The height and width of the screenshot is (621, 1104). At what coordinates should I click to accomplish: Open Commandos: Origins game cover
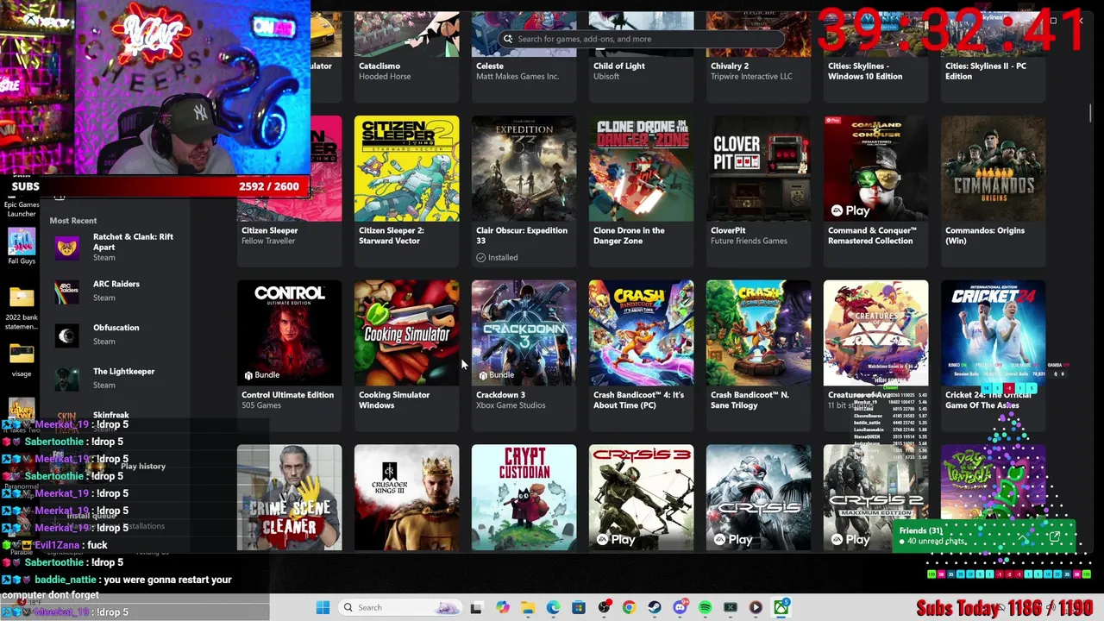pyautogui.click(x=993, y=169)
